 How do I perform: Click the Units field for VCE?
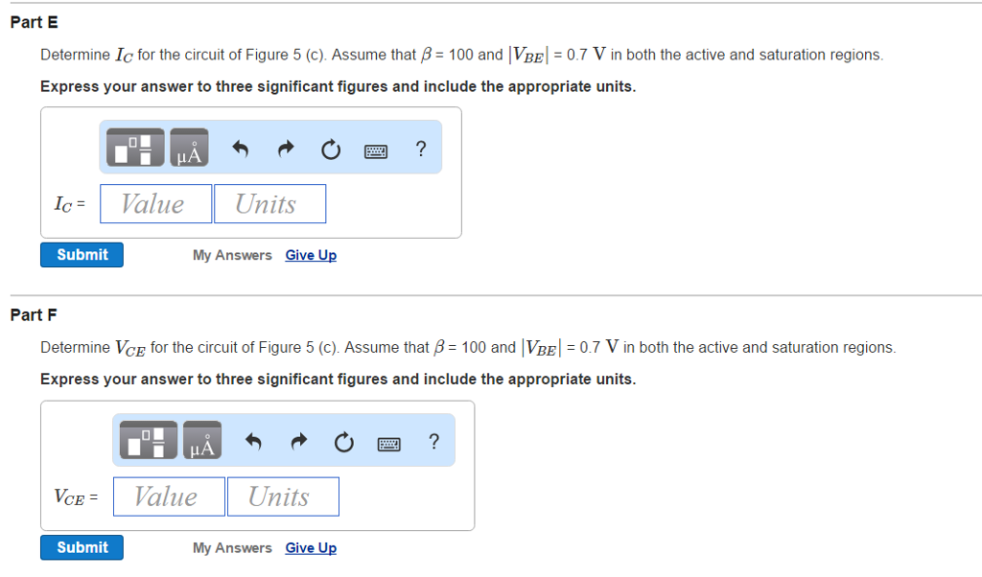pos(283,496)
